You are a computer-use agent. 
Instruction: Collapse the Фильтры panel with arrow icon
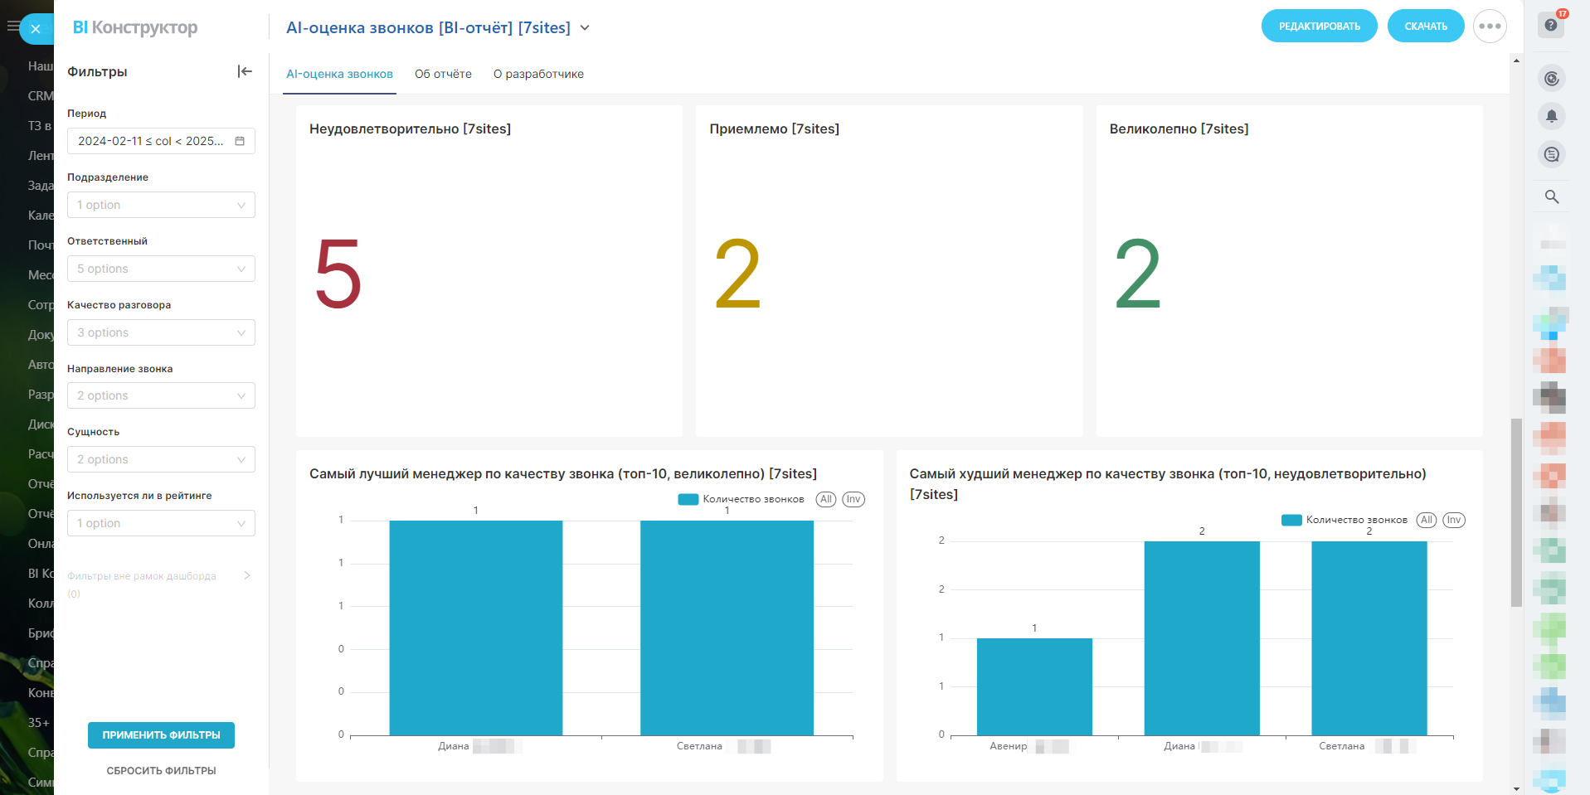245,71
